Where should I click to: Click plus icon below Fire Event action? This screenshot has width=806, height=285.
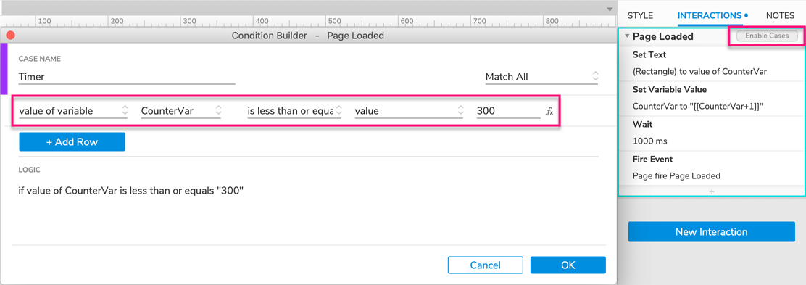[x=712, y=191]
